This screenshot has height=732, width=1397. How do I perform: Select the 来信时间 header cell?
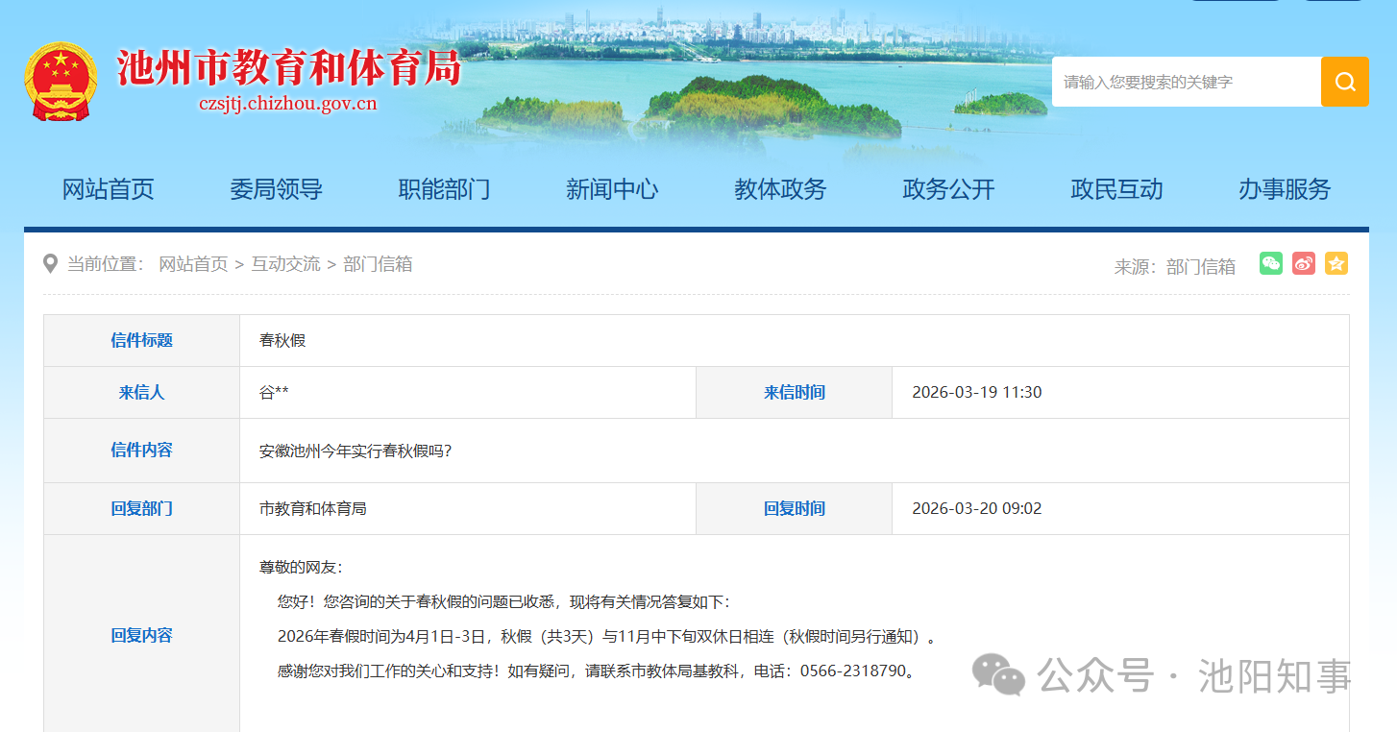tap(794, 392)
